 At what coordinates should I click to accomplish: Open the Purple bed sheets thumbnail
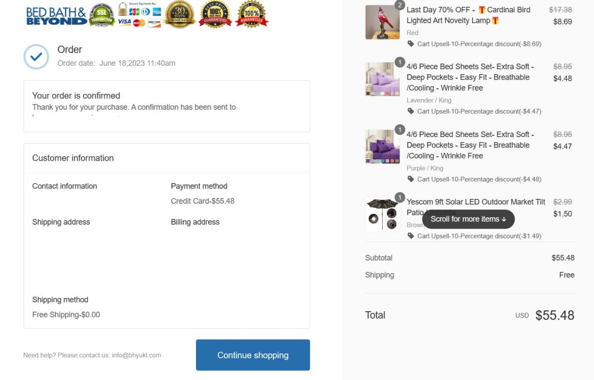click(x=382, y=147)
